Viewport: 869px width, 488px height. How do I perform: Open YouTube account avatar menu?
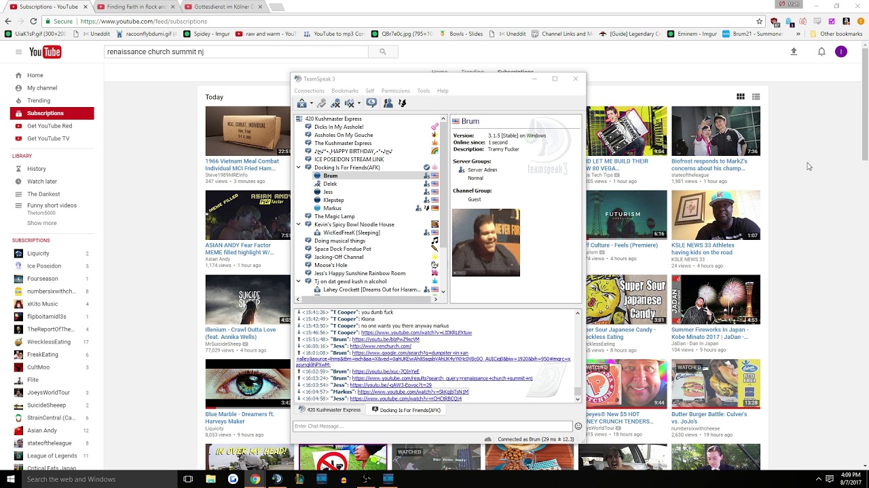point(841,52)
